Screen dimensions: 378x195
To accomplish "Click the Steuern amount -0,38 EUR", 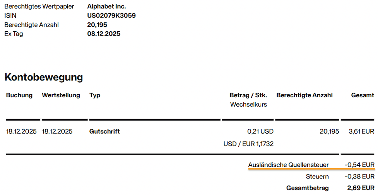I will (x=359, y=177).
